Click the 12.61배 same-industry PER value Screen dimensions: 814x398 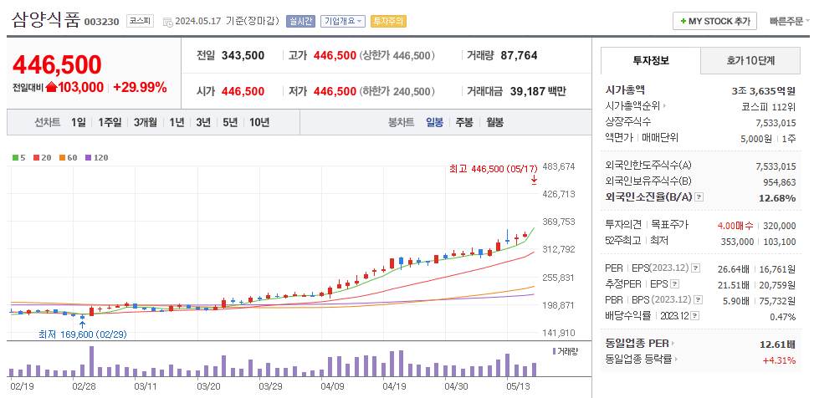point(778,344)
